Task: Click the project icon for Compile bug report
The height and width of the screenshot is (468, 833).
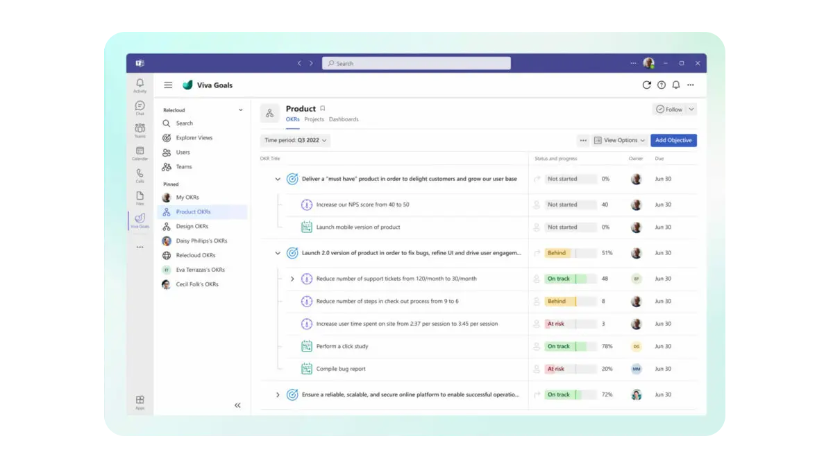Action: coord(307,369)
